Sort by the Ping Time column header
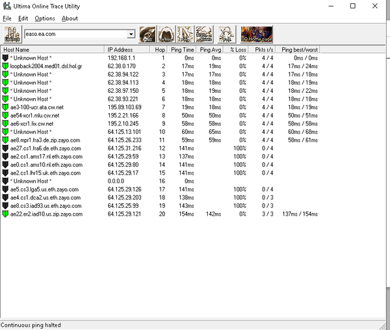This screenshot has height=330, width=390. pos(182,50)
